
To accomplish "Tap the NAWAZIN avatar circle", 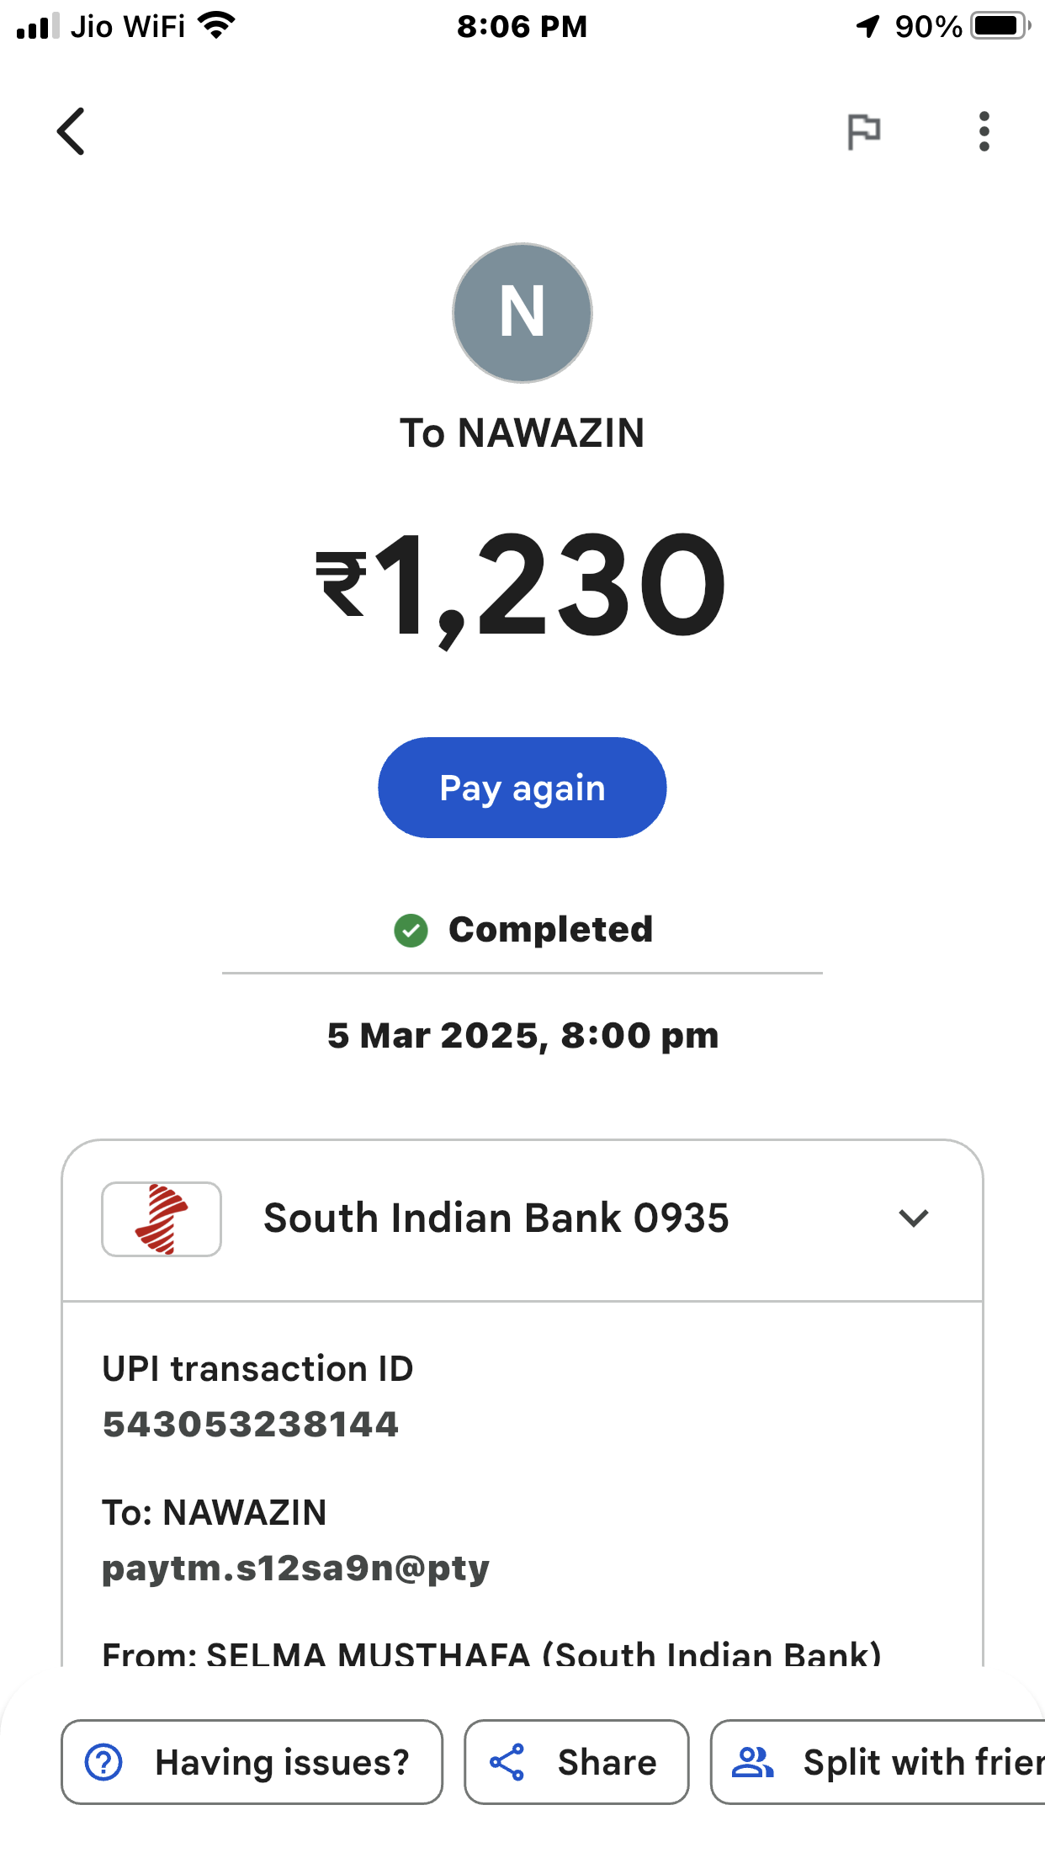I will pos(522,313).
